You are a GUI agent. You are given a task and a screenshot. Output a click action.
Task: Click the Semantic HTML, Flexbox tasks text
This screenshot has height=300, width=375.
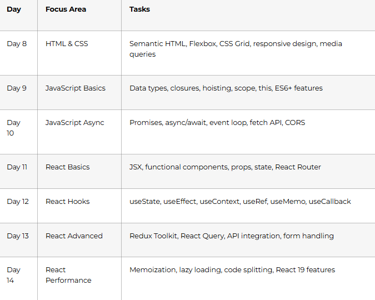[236, 49]
